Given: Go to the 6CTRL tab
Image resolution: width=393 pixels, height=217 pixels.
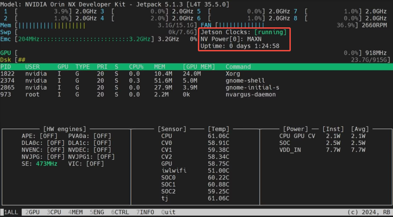Looking at the screenshot, I should pos(120,212).
